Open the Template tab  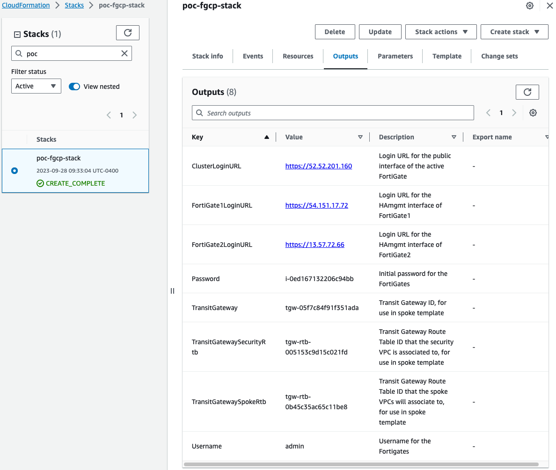(447, 57)
